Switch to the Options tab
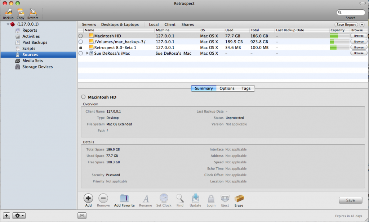Viewport: 369px width, 222px height. [x=227, y=88]
